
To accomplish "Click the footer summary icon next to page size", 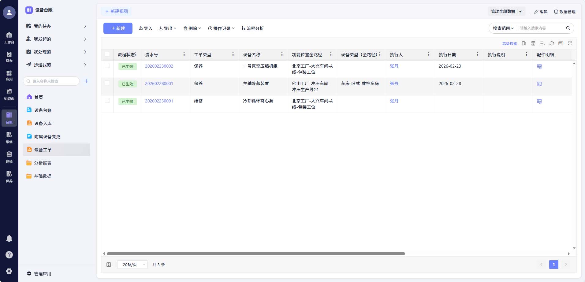I will [109, 265].
